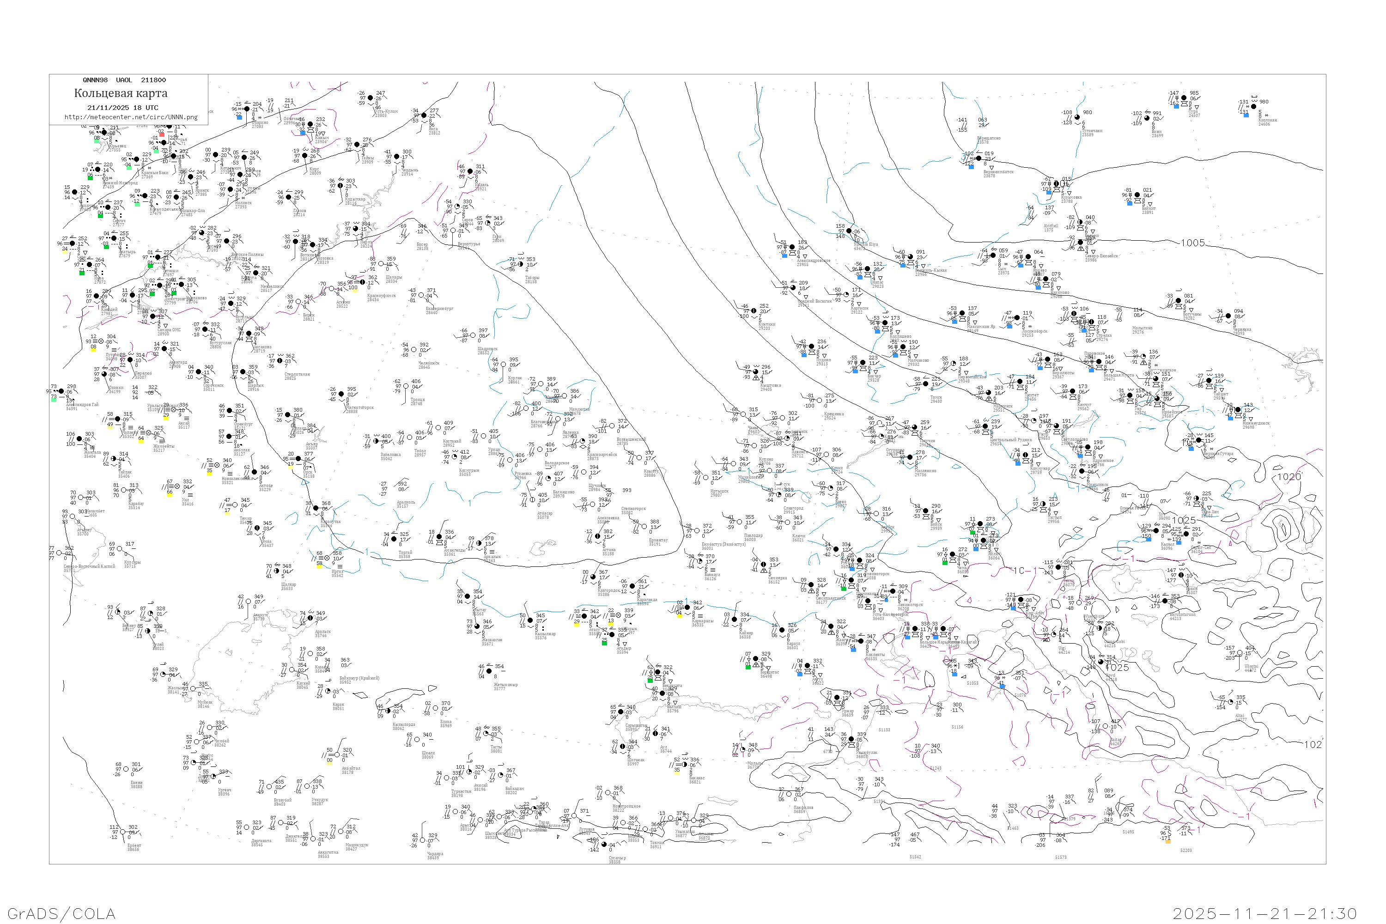This screenshot has height=924, width=1386.
Task: Click the 21/11/2025 18 UTC date label
Action: 122,108
